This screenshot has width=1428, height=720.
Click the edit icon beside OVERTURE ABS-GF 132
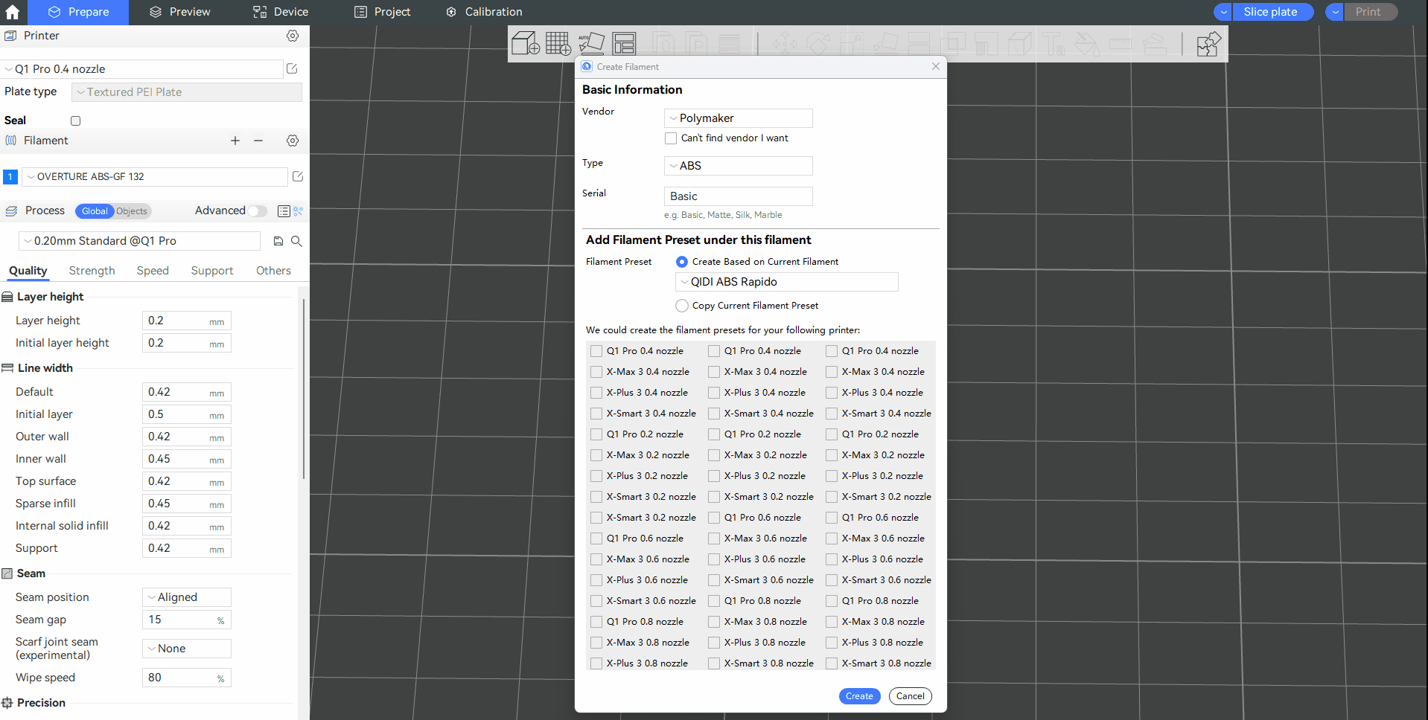(x=298, y=176)
